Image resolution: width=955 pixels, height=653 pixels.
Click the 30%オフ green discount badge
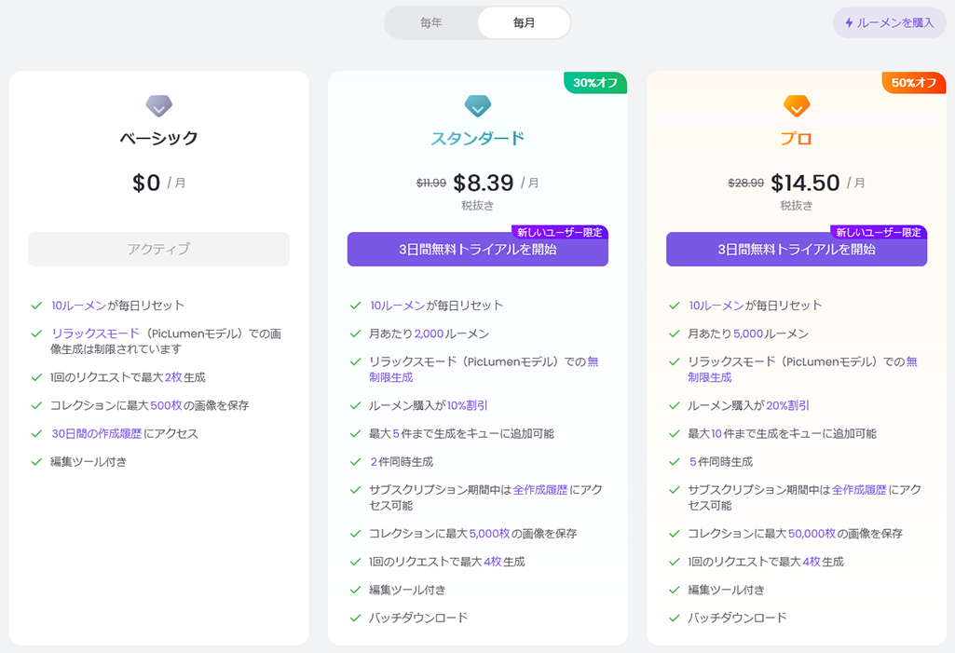coord(595,82)
